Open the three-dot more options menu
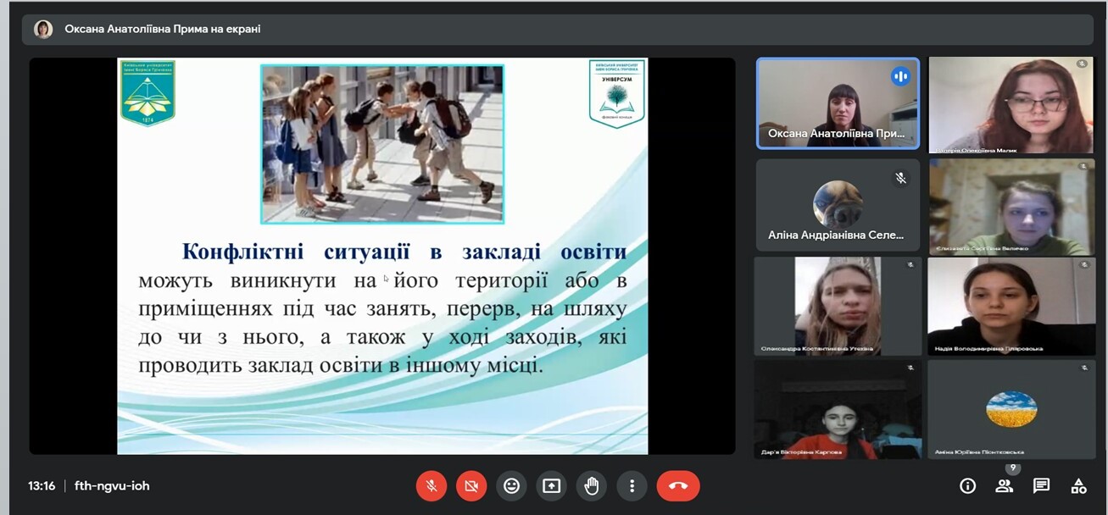Image resolution: width=1108 pixels, height=515 pixels. [632, 486]
